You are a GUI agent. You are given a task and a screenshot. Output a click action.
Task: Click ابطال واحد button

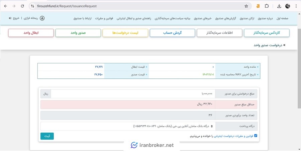[31, 33]
